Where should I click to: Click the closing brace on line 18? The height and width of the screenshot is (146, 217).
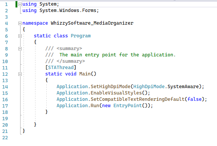[x=46, y=112]
